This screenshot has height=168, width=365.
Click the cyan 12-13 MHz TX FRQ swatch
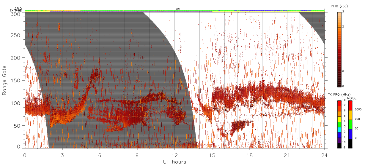339,129
